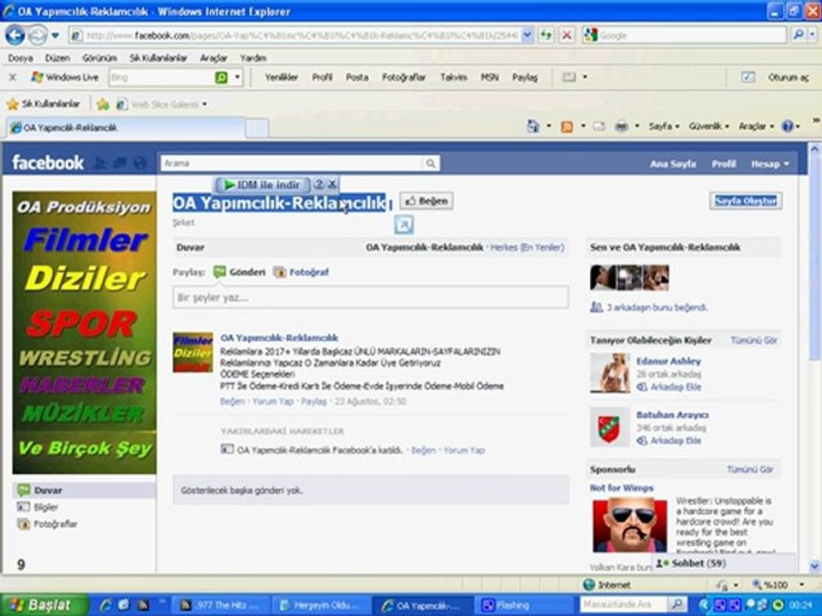Expand the Bing search box dropdown
Viewport: 822px width, 616px height.
pyautogui.click(x=237, y=78)
